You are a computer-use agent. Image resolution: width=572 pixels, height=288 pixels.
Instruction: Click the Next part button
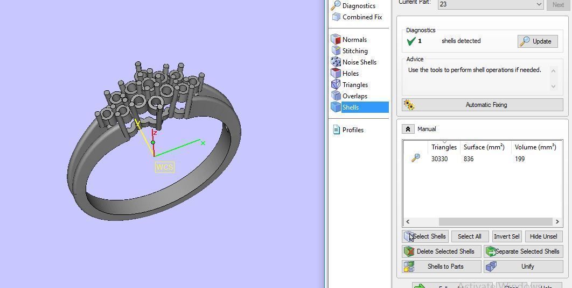coord(558,4)
